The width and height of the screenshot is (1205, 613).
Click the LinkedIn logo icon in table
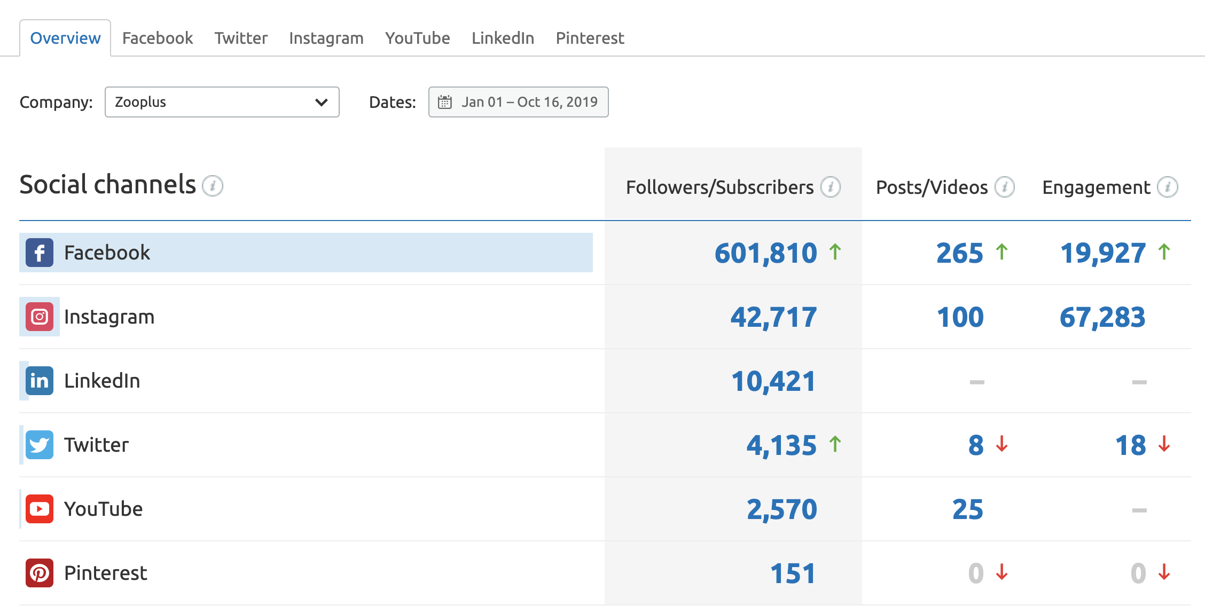coord(40,381)
